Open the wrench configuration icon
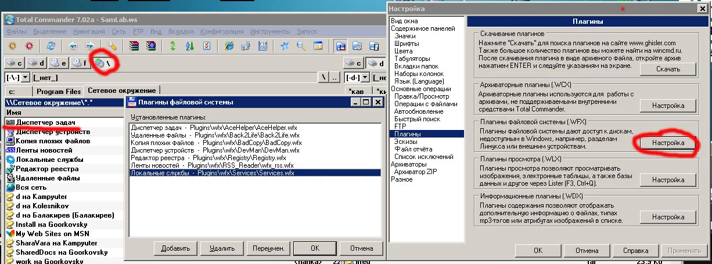 pyautogui.click(x=112, y=45)
